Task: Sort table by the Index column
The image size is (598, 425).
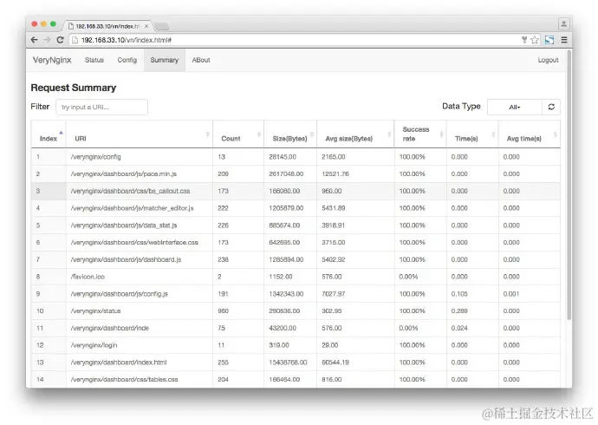Action: (49, 134)
